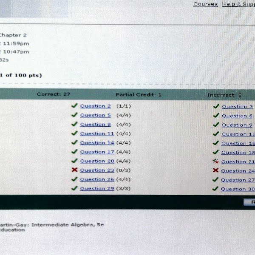Click the red X icon beside Question 24
Viewport: 255px width, 255px height.
[x=215, y=170]
